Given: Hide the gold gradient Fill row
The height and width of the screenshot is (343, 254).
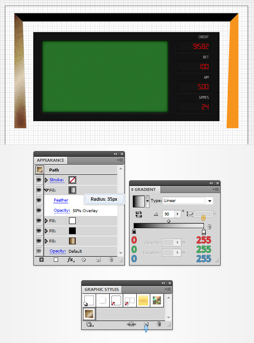Looking at the screenshot, I should click(39, 241).
